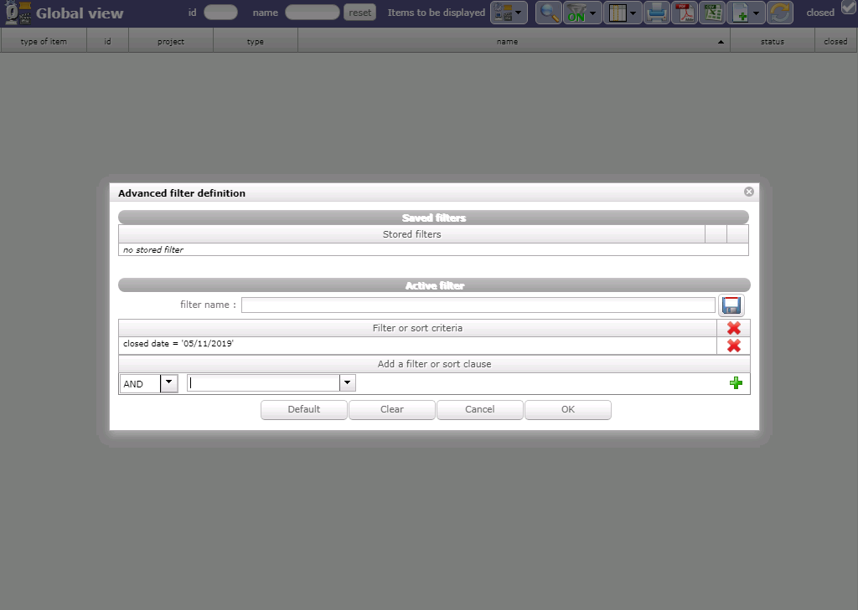Open the columns selection dropdown
Screen dimensions: 858x610
622,13
